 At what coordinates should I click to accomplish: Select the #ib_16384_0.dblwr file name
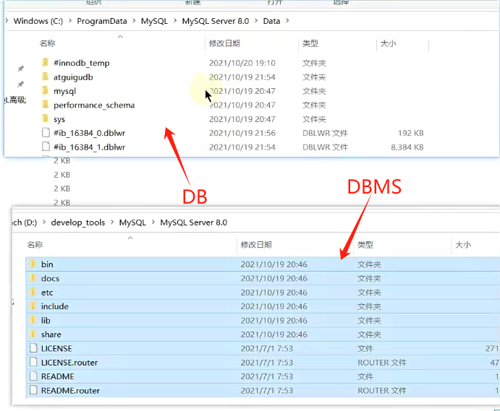pyautogui.click(x=89, y=133)
